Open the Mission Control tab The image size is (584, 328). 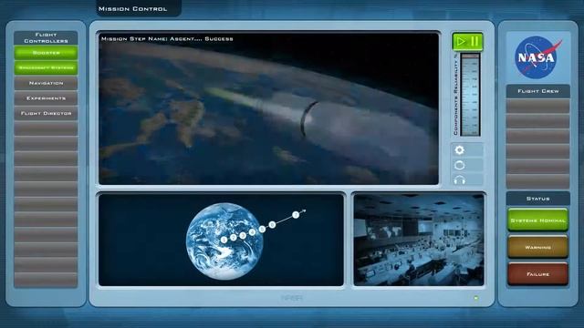[x=139, y=8]
